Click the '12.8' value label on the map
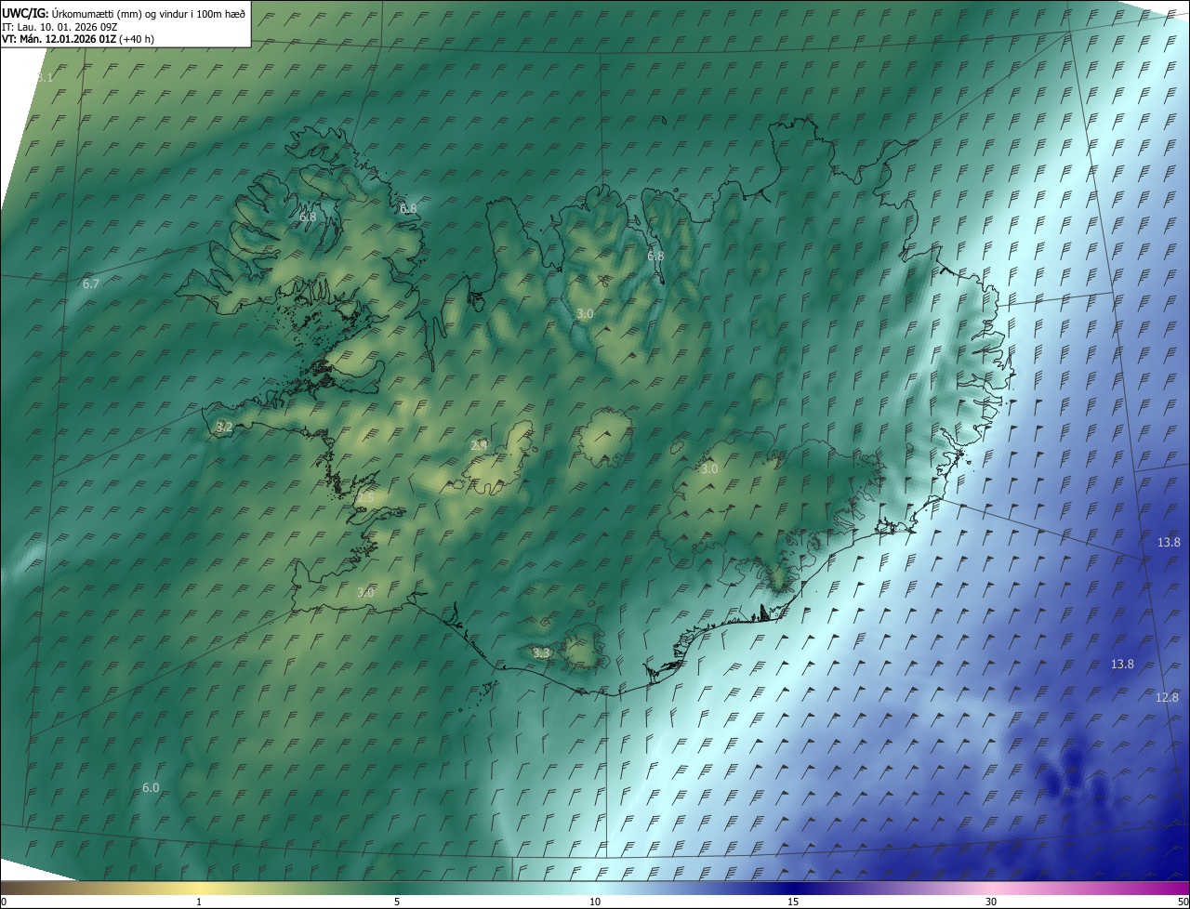Image resolution: width=1190 pixels, height=909 pixels. click(x=1168, y=698)
